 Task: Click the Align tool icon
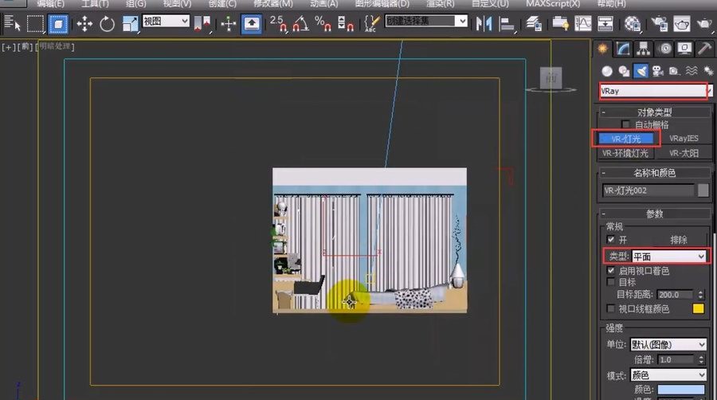506,23
